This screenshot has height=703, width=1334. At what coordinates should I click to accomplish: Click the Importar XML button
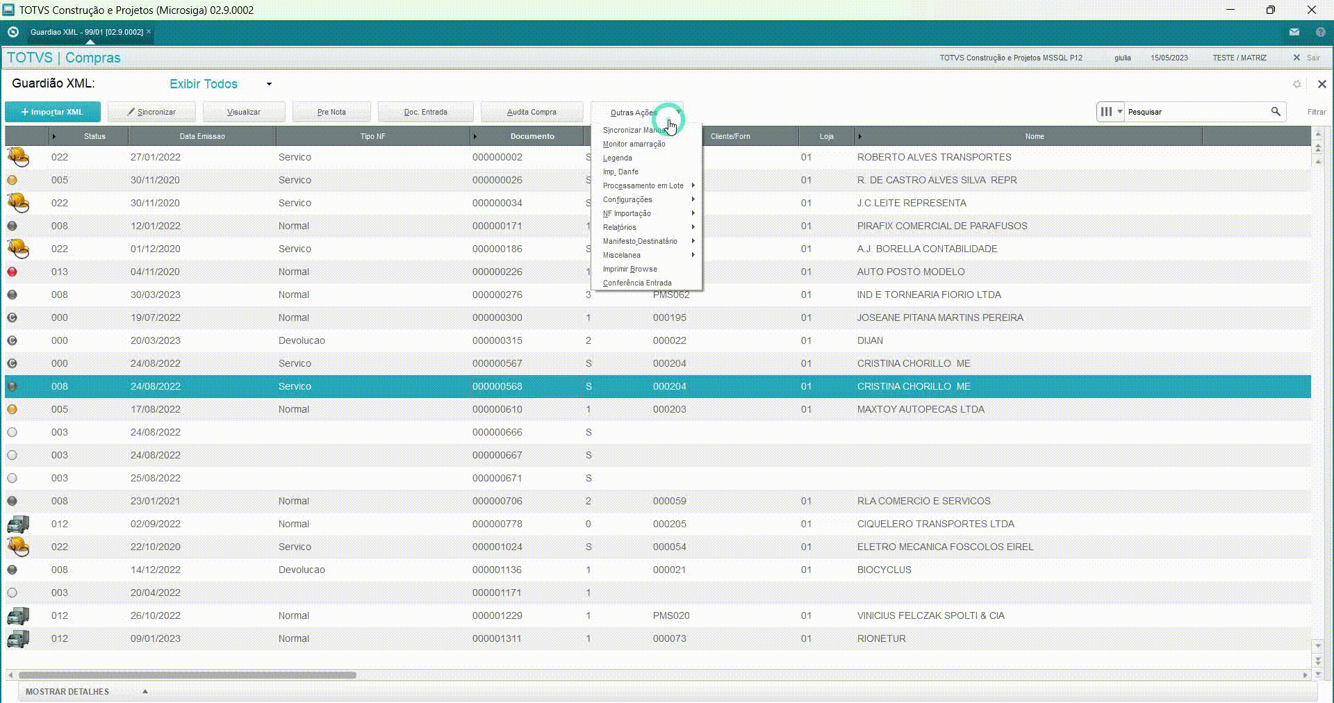pos(53,112)
